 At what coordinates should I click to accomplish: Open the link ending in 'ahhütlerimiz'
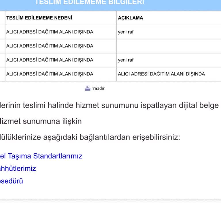[x=18, y=168]
